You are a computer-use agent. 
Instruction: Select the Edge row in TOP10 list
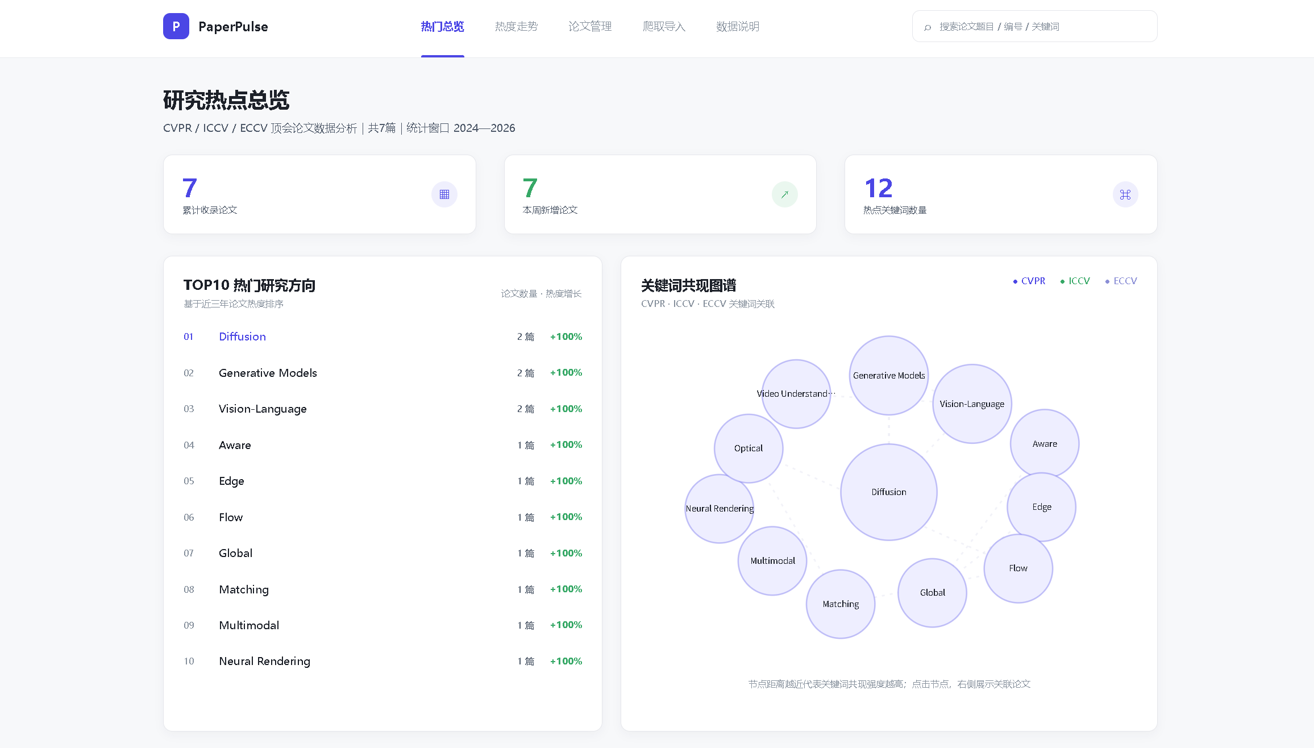382,481
